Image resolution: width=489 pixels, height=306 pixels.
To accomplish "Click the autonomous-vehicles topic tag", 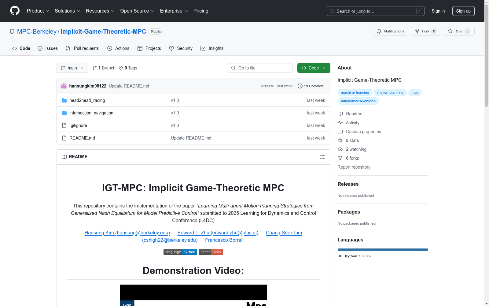I will (358, 101).
